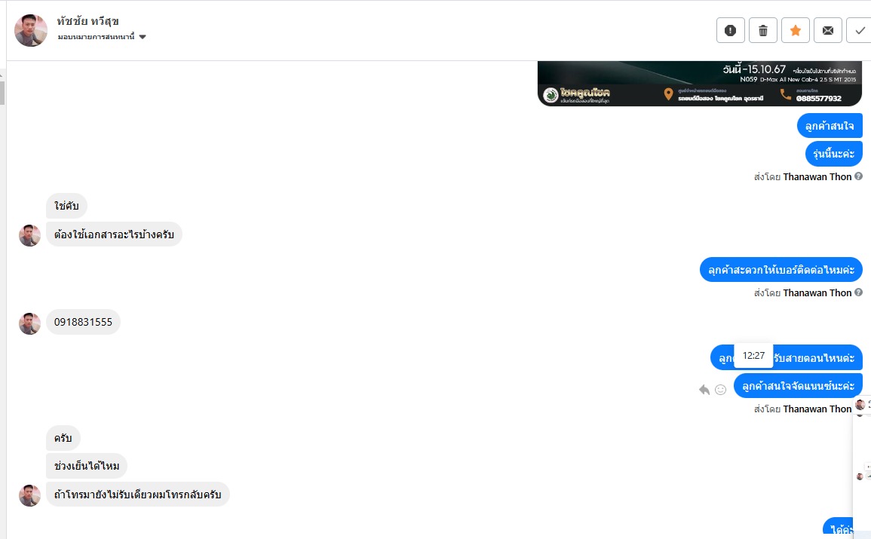This screenshot has width=871, height=539.
Task: Star the conversation for follow-up
Action: [796, 30]
